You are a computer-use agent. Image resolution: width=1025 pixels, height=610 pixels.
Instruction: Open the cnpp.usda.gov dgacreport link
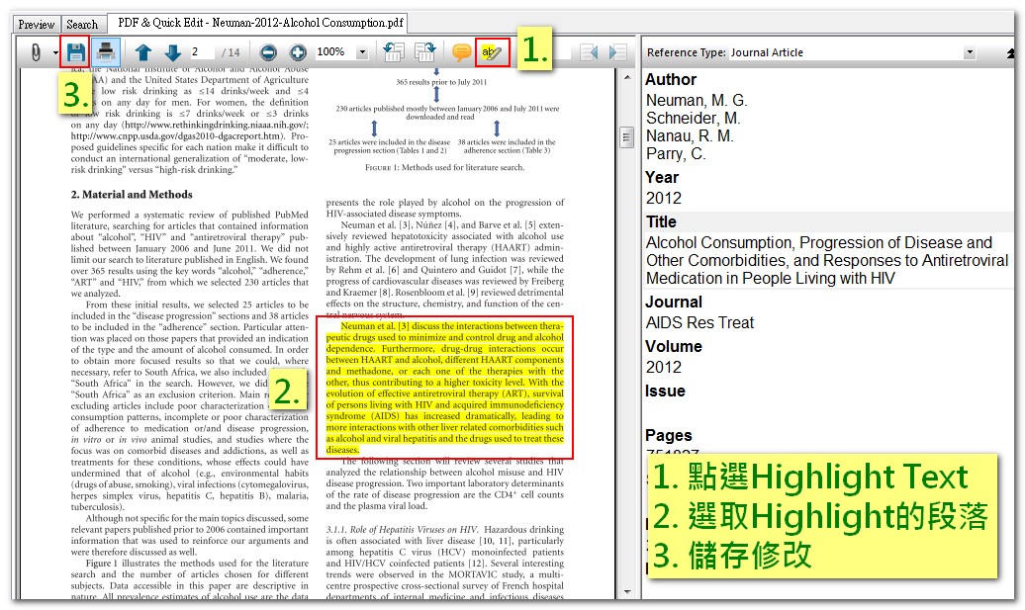(178, 135)
